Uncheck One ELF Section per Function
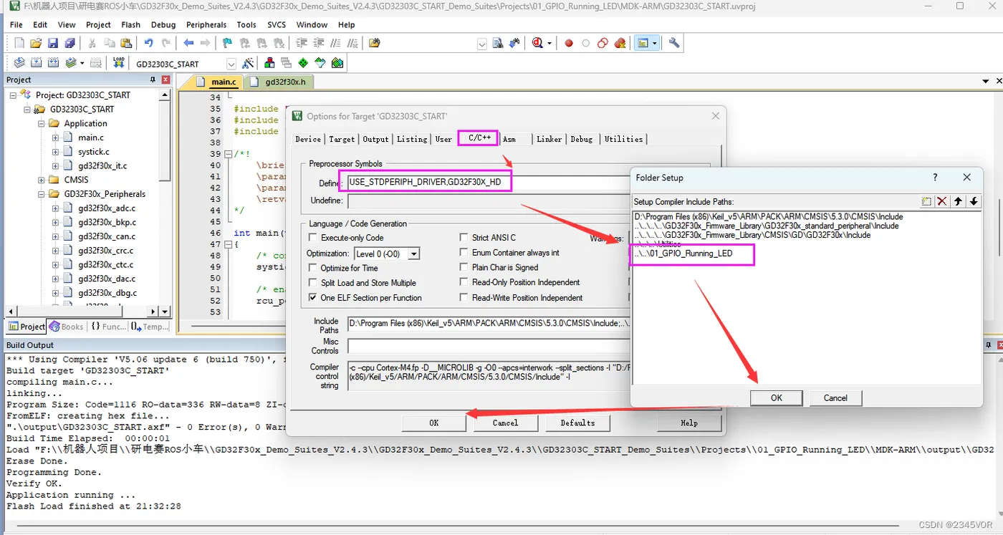 (x=312, y=297)
